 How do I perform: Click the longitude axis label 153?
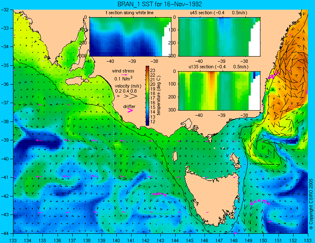(308, 240)
